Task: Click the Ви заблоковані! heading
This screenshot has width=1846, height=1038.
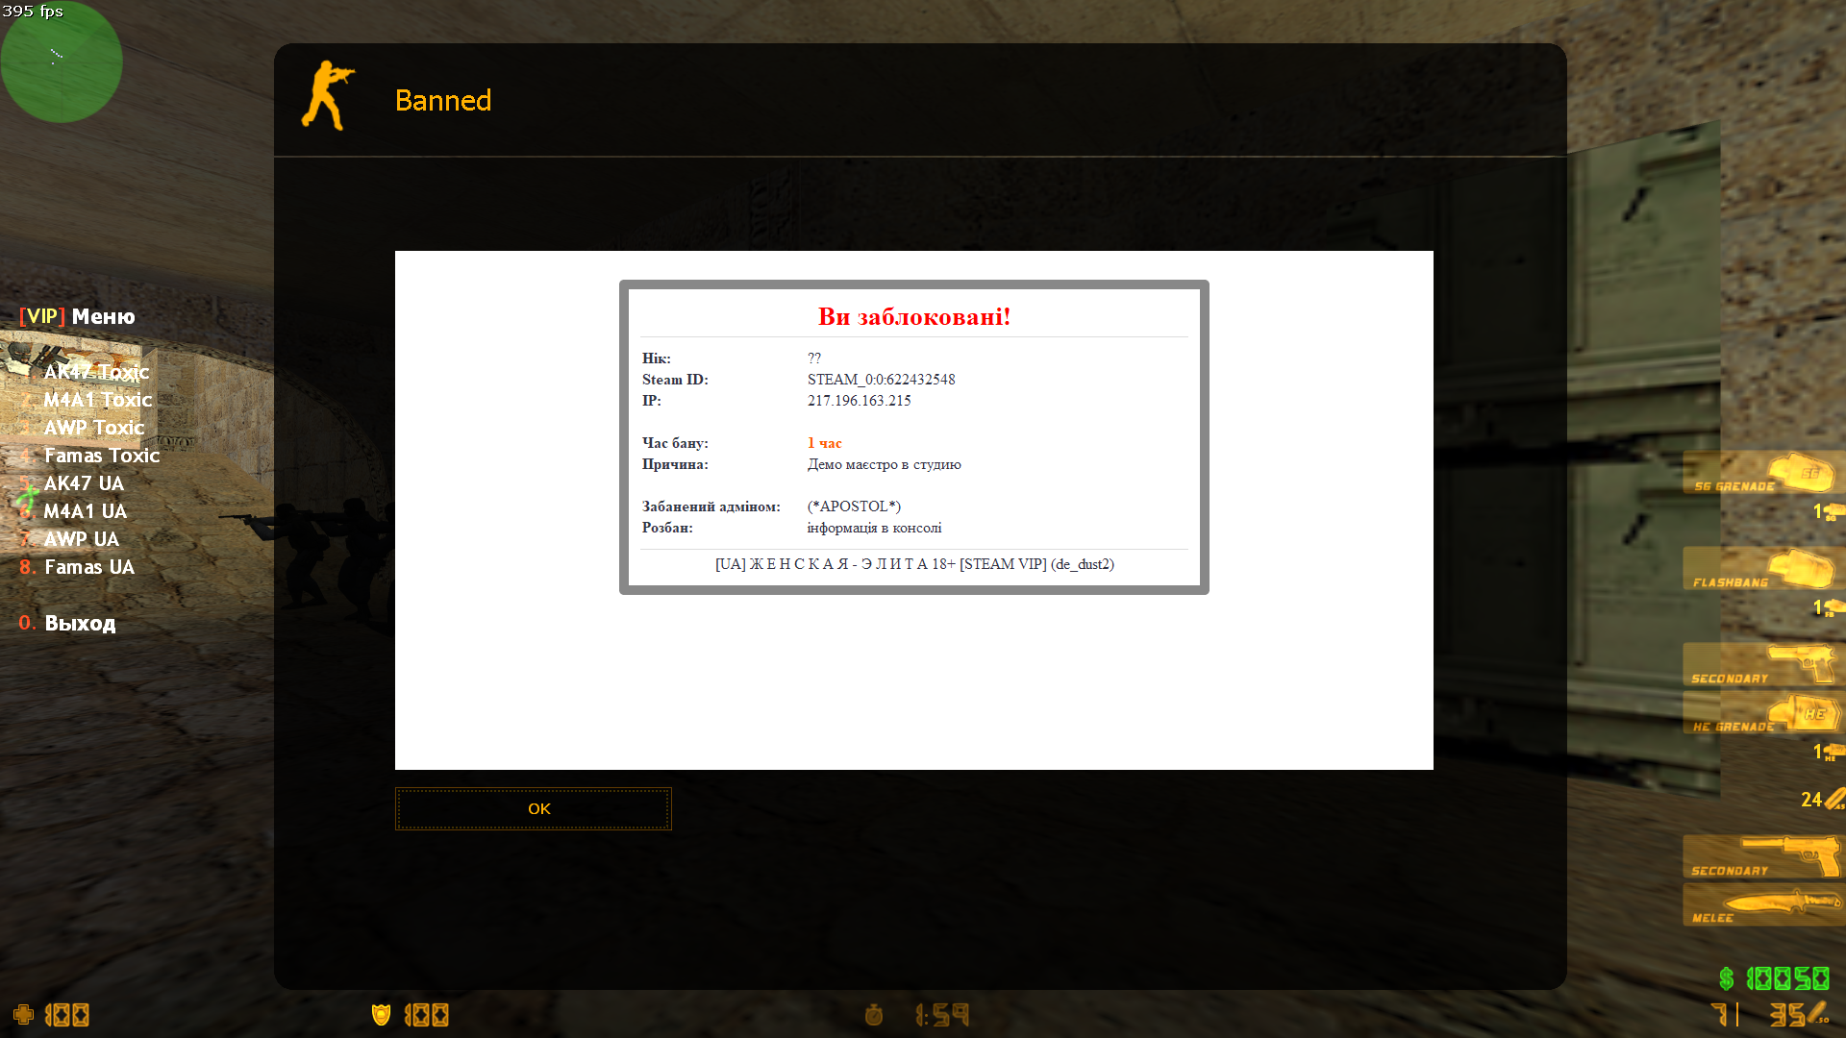Action: 914,316
